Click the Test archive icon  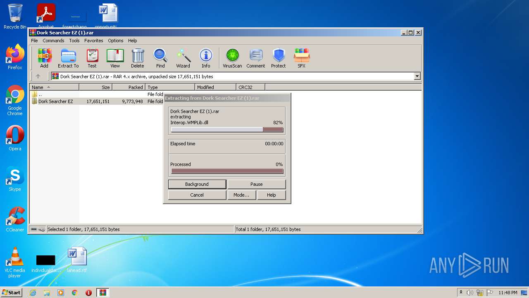[92, 58]
